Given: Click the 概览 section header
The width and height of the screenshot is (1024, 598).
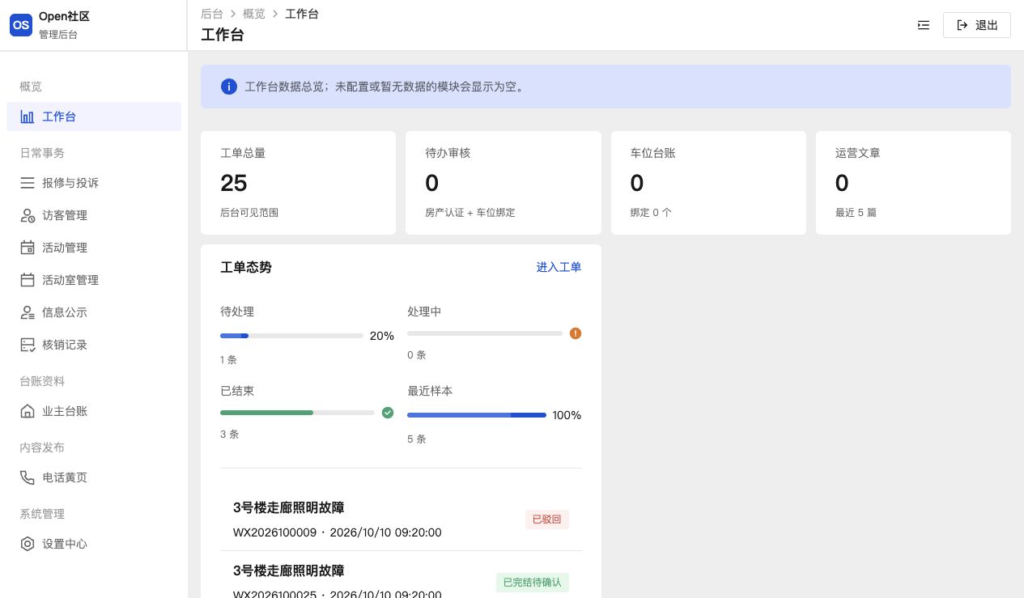Looking at the screenshot, I should coord(31,87).
